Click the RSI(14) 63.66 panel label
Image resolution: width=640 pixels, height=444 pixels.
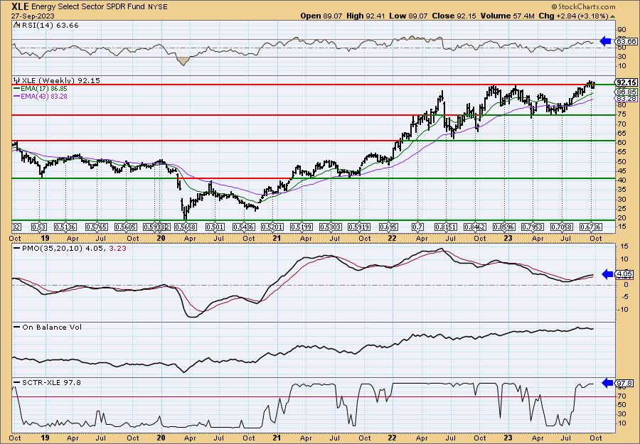tap(49, 25)
